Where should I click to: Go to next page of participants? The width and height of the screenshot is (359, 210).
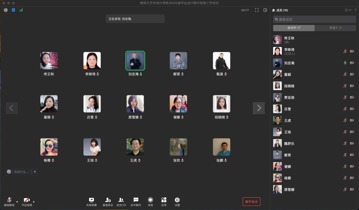click(x=259, y=108)
